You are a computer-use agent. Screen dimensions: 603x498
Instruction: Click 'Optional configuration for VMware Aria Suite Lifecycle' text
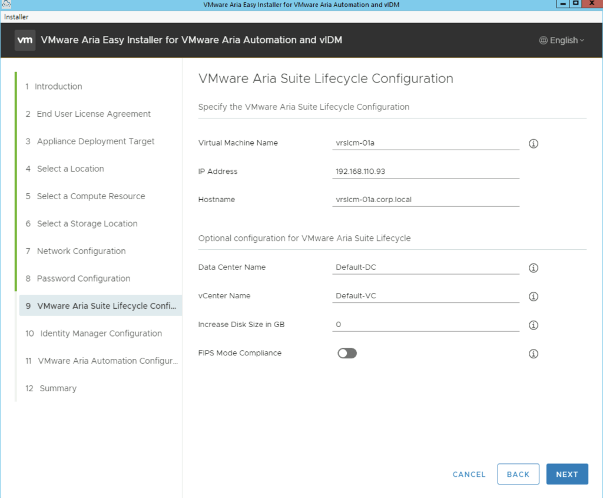[x=304, y=238]
